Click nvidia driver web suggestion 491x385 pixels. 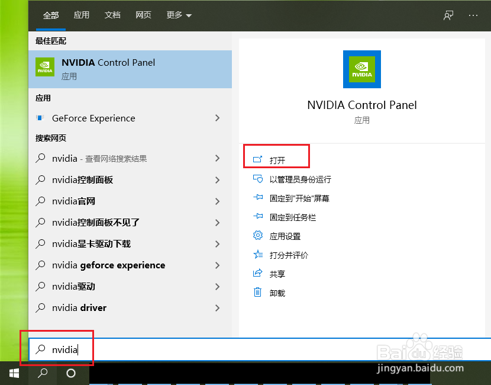pos(130,308)
